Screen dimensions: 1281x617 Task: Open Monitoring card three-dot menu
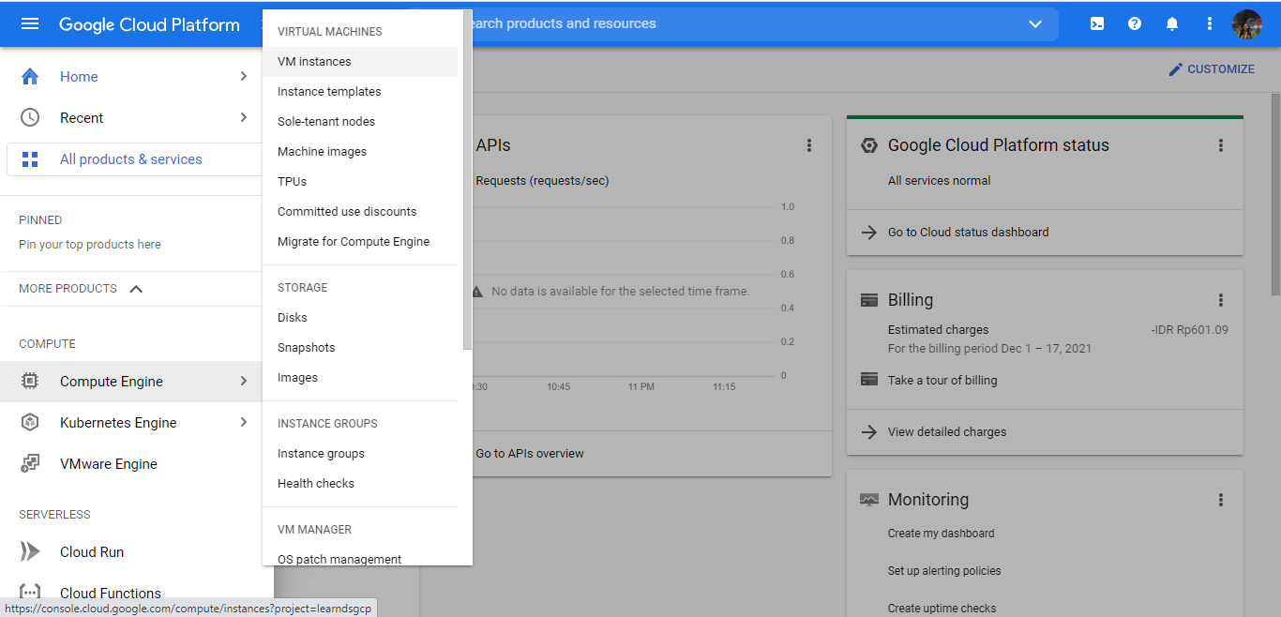(x=1221, y=500)
